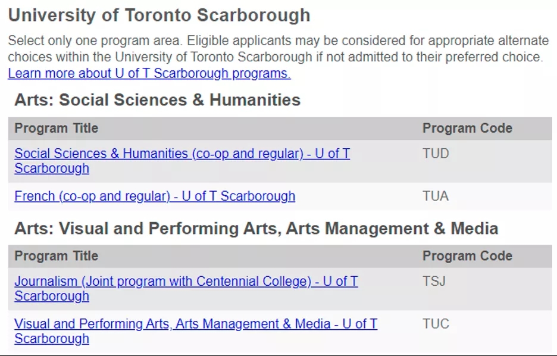The height and width of the screenshot is (356, 557).
Task: Open Journalism joint program with Centennial College link
Action: click(x=186, y=289)
